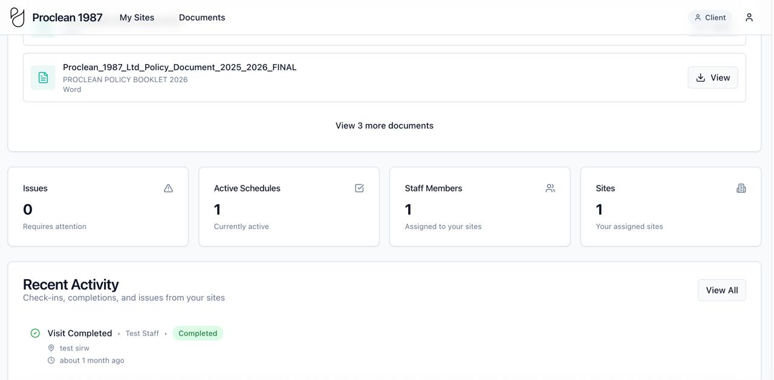Go to the Documents page
Image resolution: width=774 pixels, height=380 pixels.
pyautogui.click(x=202, y=18)
